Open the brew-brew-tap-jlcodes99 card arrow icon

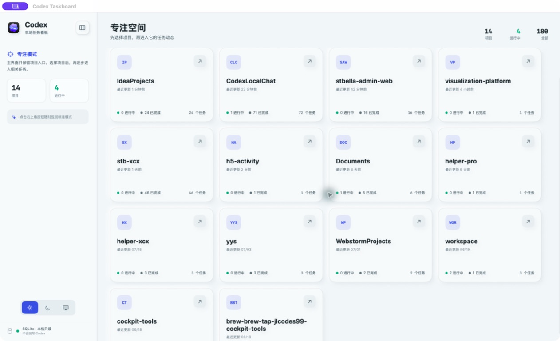310,302
